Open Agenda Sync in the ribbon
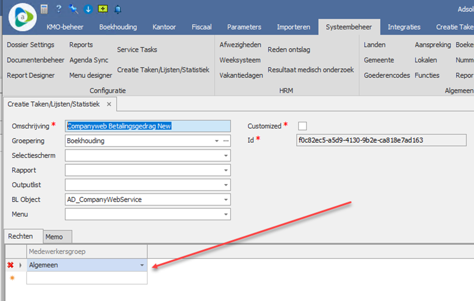This screenshot has width=474, height=301. click(89, 61)
